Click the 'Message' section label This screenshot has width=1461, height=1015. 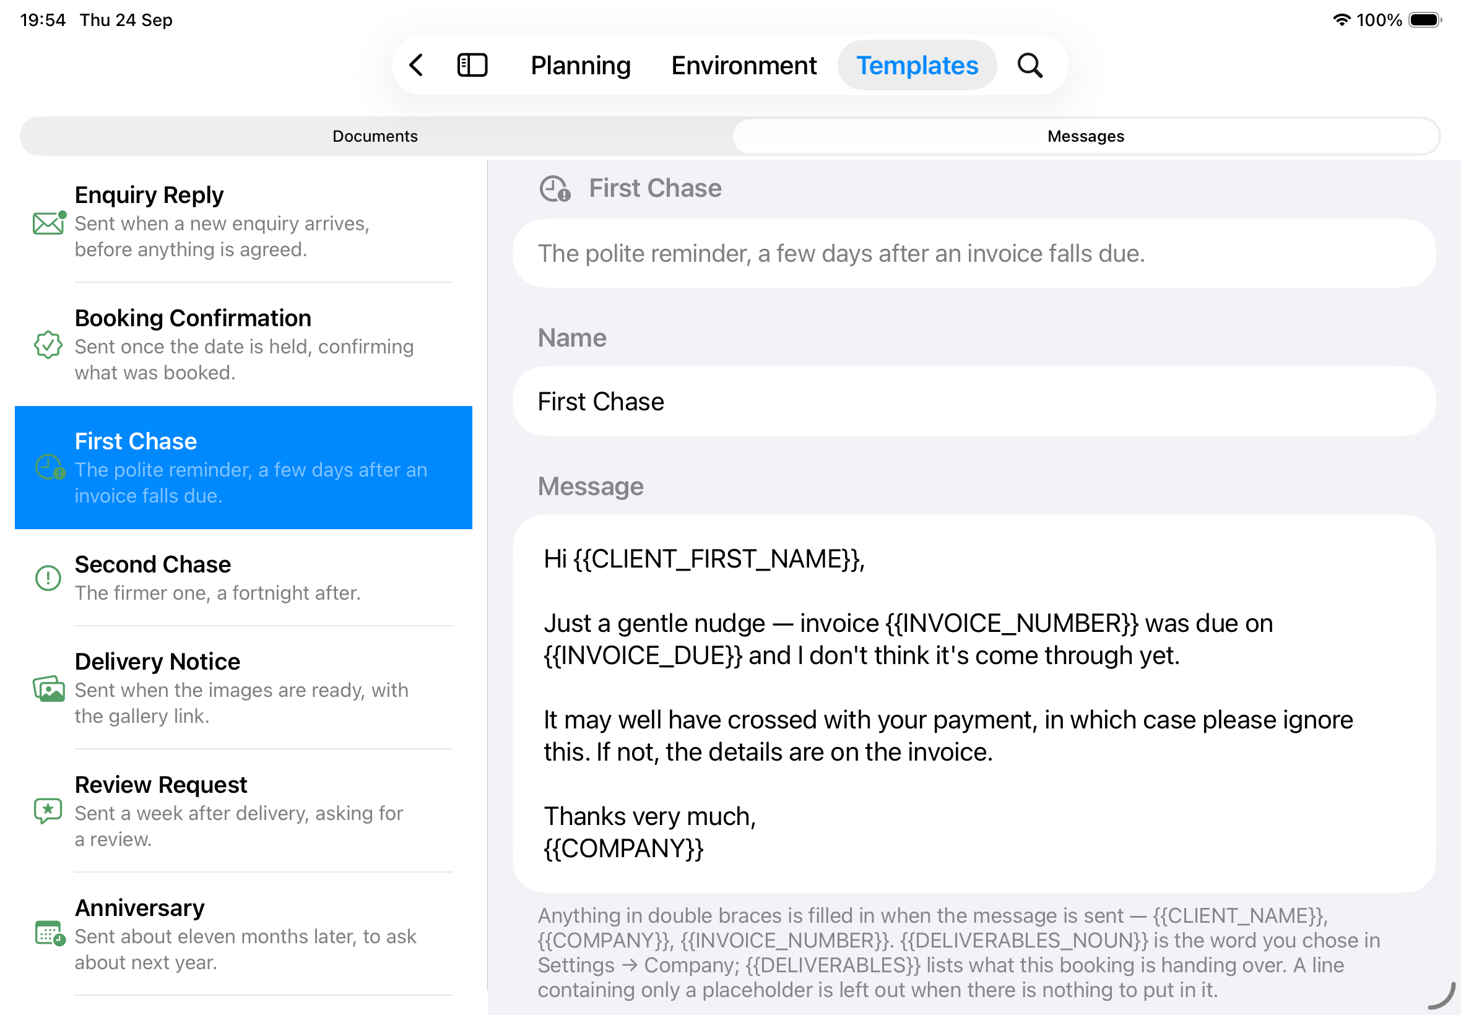click(590, 486)
